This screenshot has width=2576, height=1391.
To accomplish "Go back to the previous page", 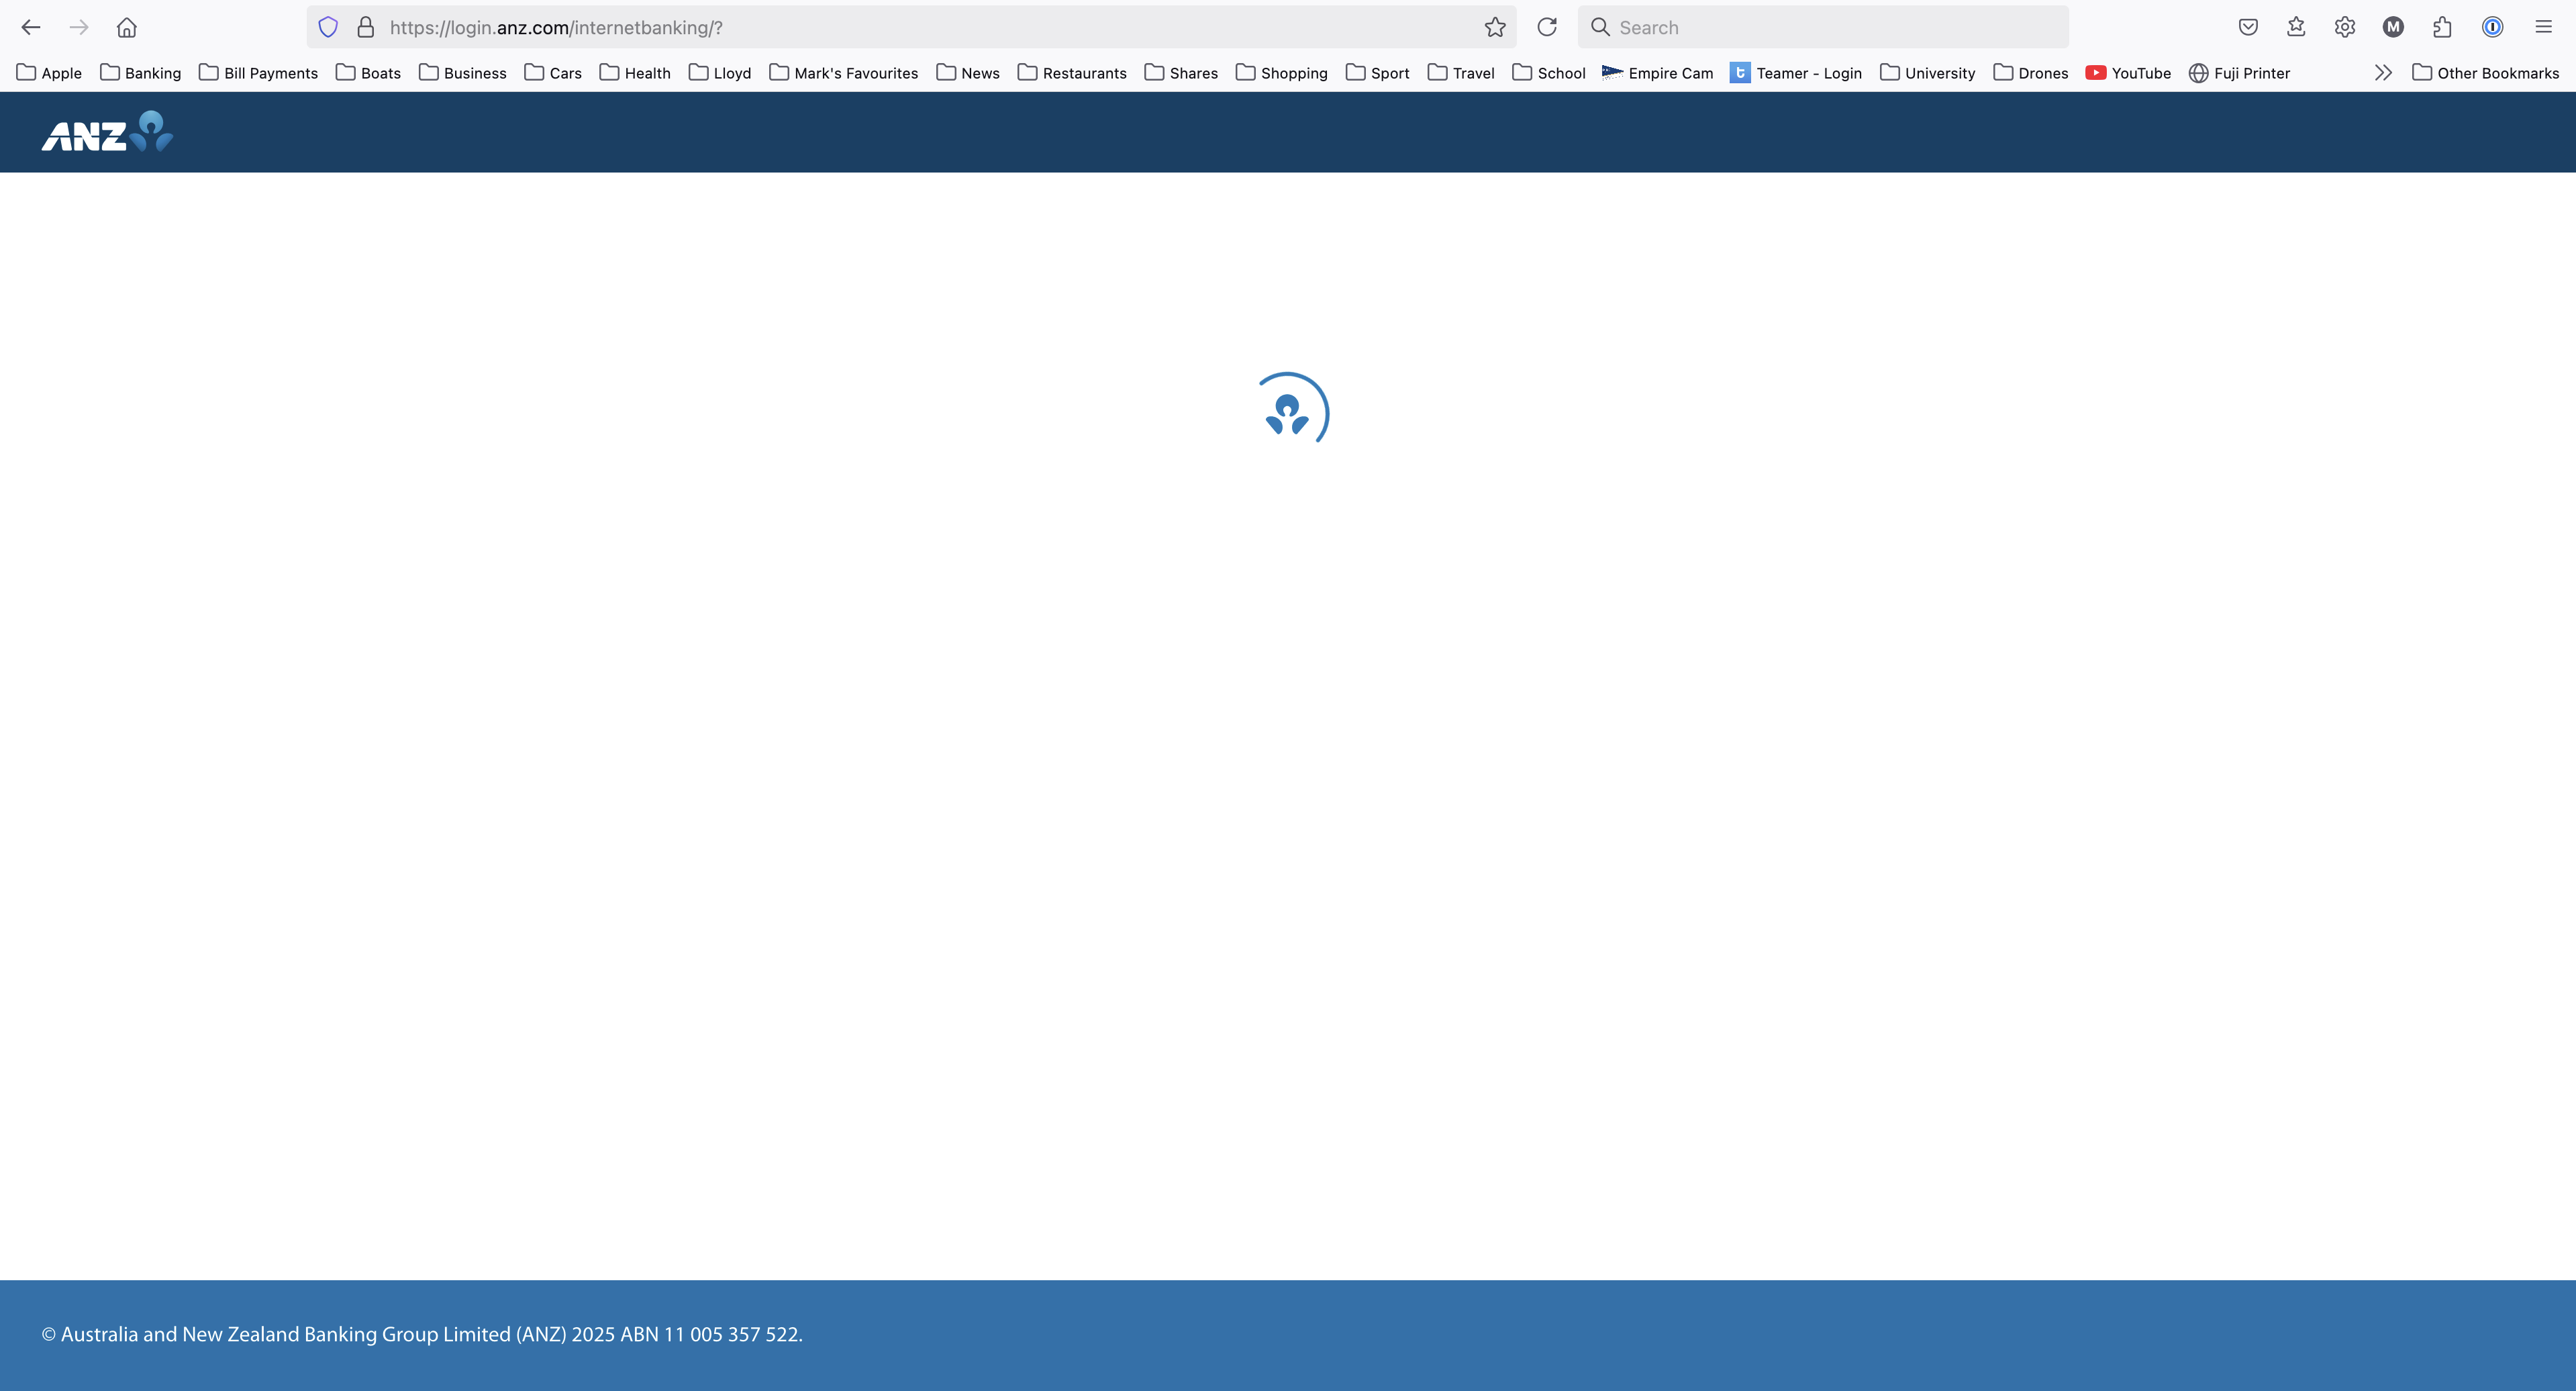I will 31,27.
